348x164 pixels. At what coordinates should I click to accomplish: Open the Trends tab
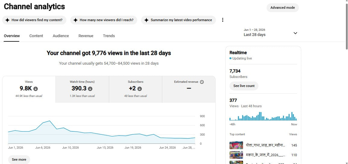click(109, 36)
